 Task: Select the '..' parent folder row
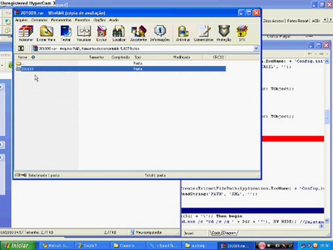point(120,63)
